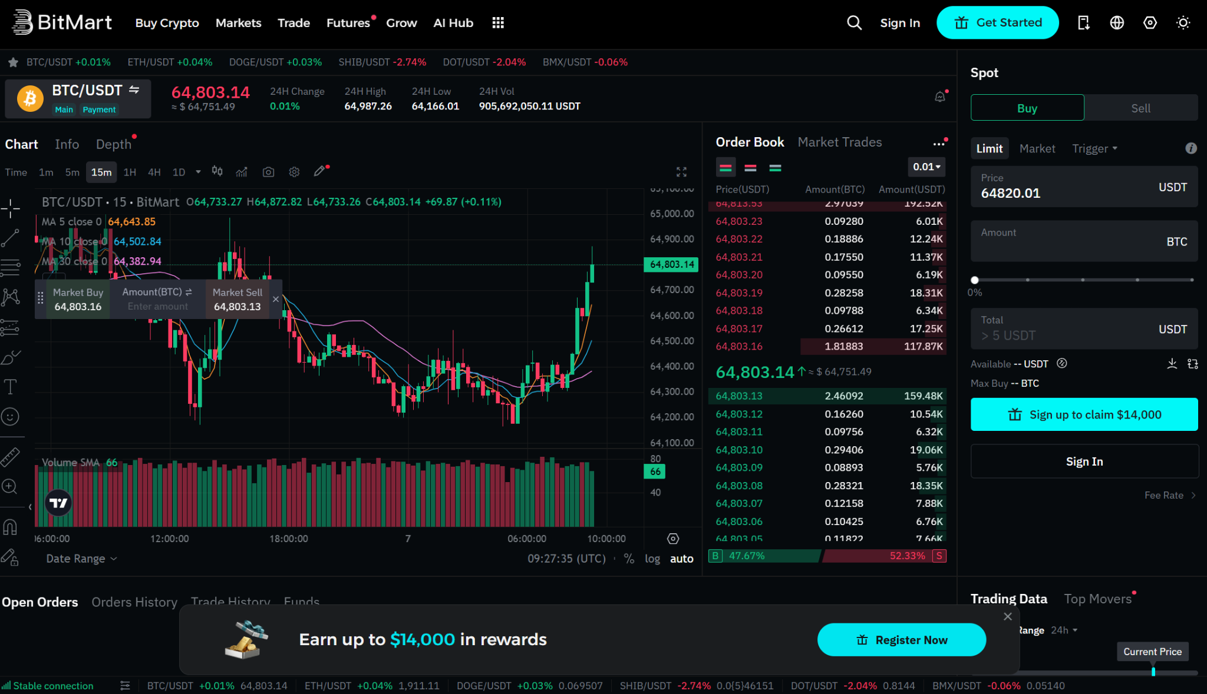Screen dimensions: 1207x694
Task: Toggle the drawing pencil icon in chart toolbar
Action: (x=319, y=171)
